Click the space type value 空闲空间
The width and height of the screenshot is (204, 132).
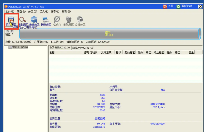pos(100,119)
